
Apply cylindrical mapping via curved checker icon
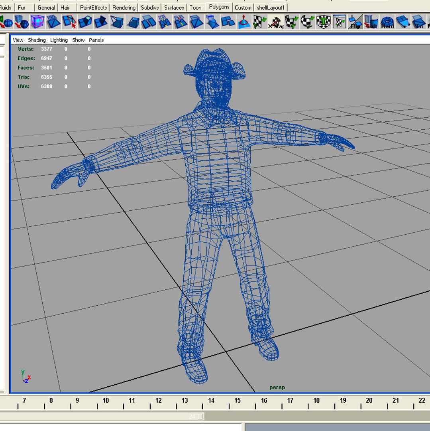point(292,22)
